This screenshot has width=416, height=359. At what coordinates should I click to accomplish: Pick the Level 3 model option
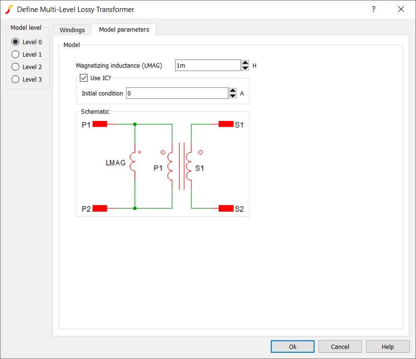[x=15, y=79]
